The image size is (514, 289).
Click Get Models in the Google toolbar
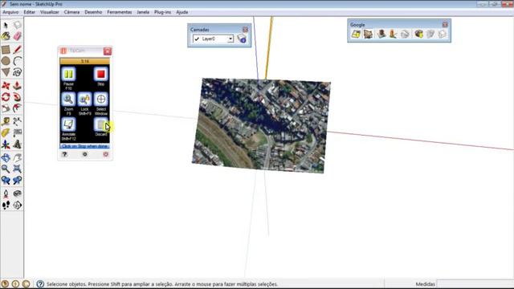tap(418, 34)
